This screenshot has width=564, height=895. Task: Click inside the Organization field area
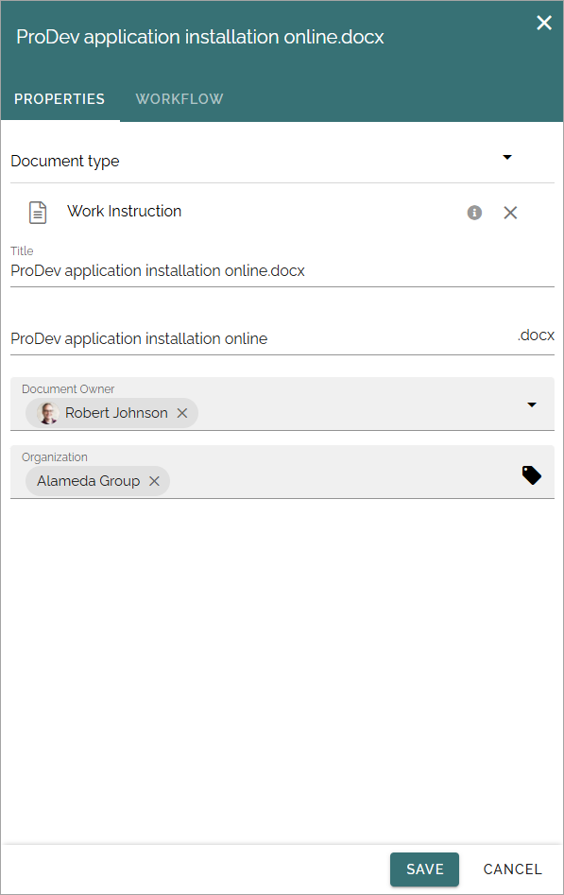tap(282, 472)
